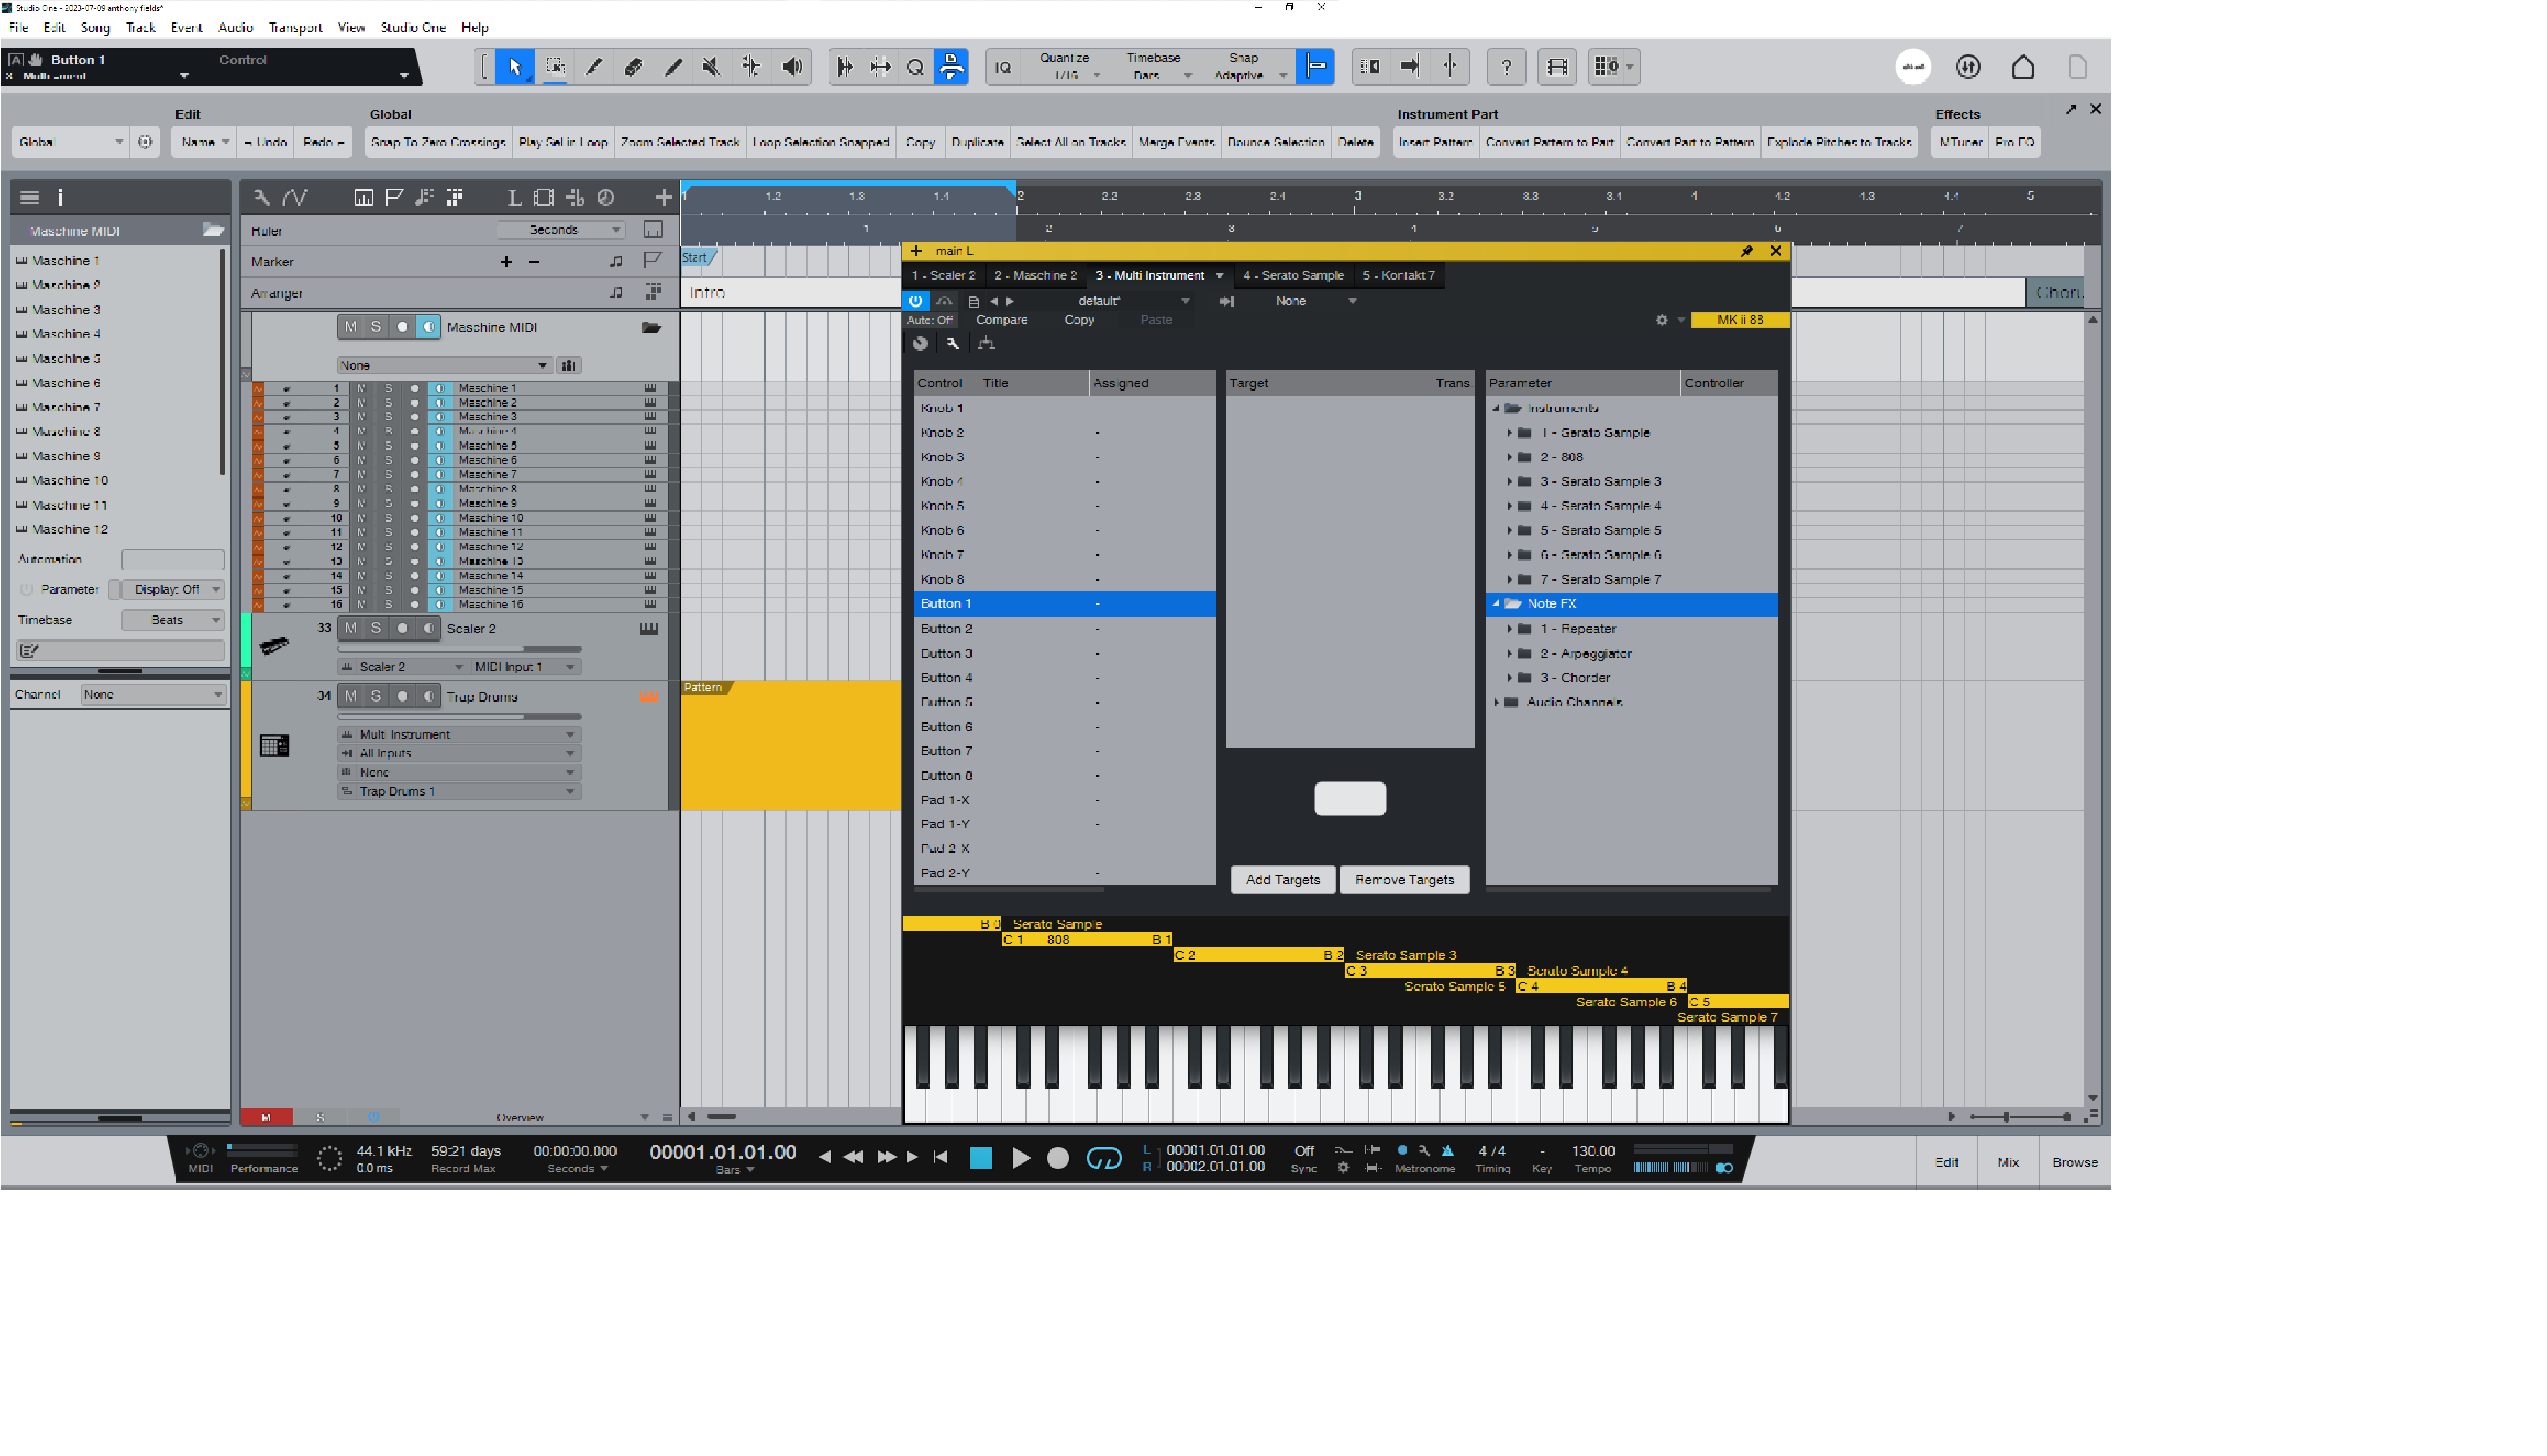Select Knob 4 in control list
The width and height of the screenshot is (2547, 1456).
[x=1064, y=482]
